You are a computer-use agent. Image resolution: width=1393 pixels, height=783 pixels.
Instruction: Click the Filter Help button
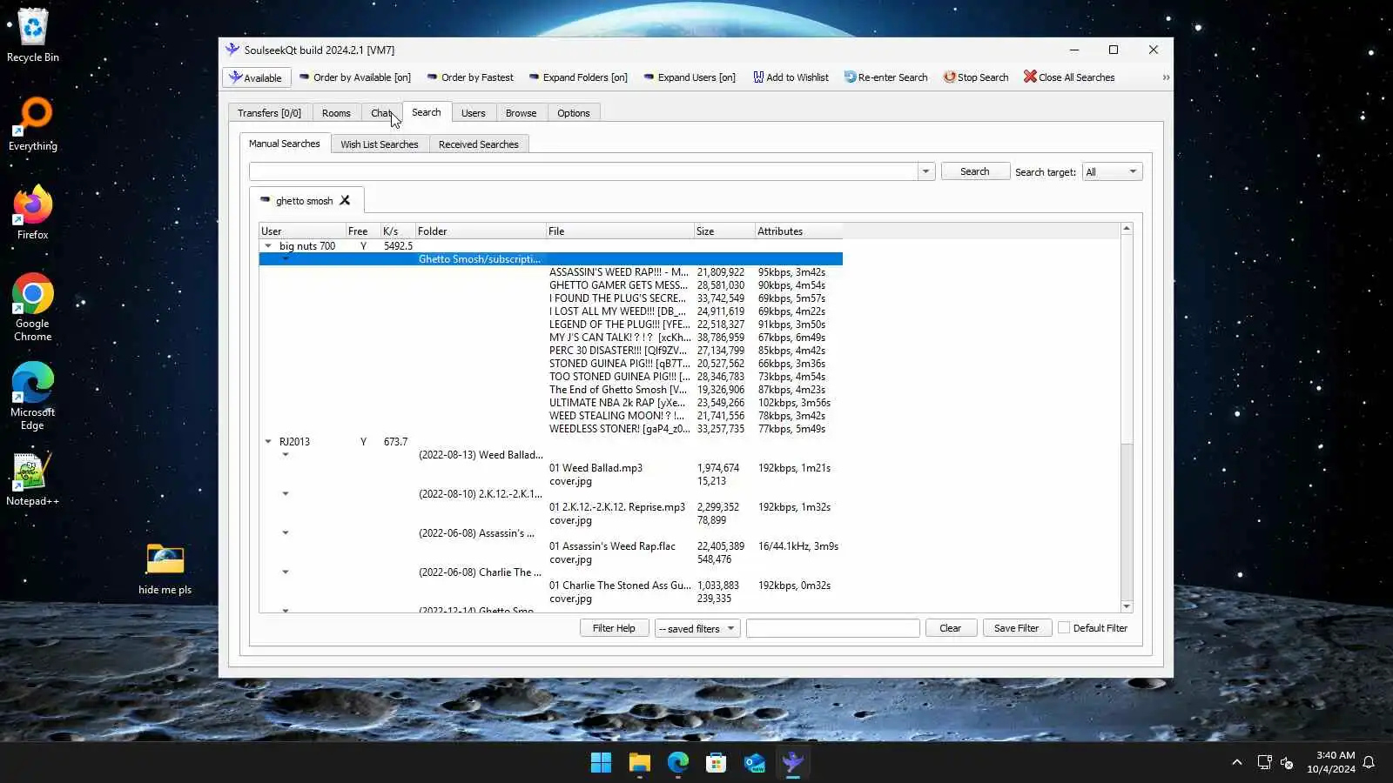[x=614, y=628]
